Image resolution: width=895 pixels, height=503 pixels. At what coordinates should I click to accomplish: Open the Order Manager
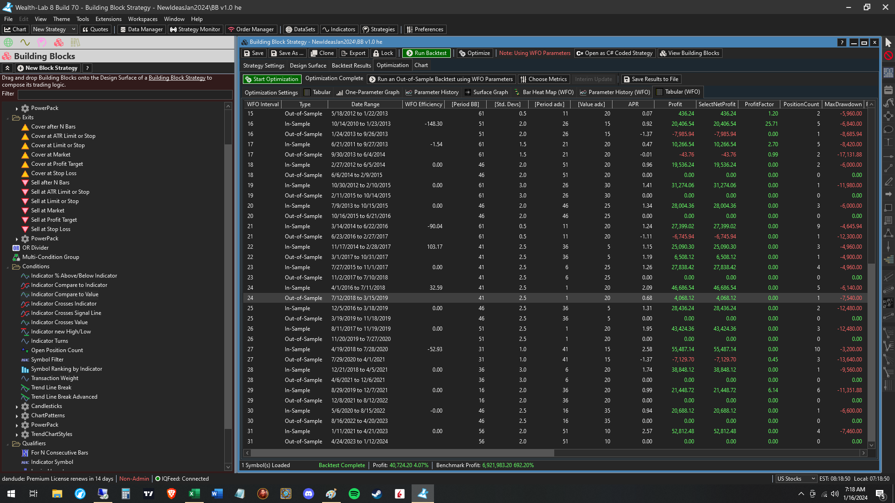[x=251, y=29]
